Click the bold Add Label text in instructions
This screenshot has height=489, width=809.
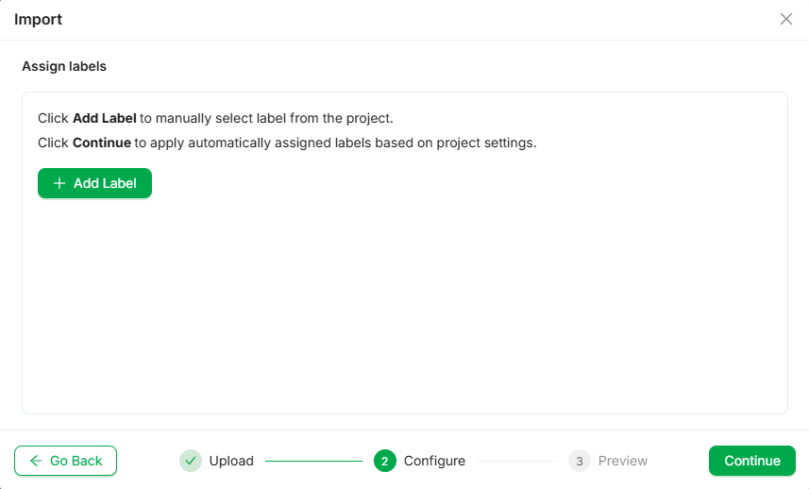pyautogui.click(x=104, y=119)
